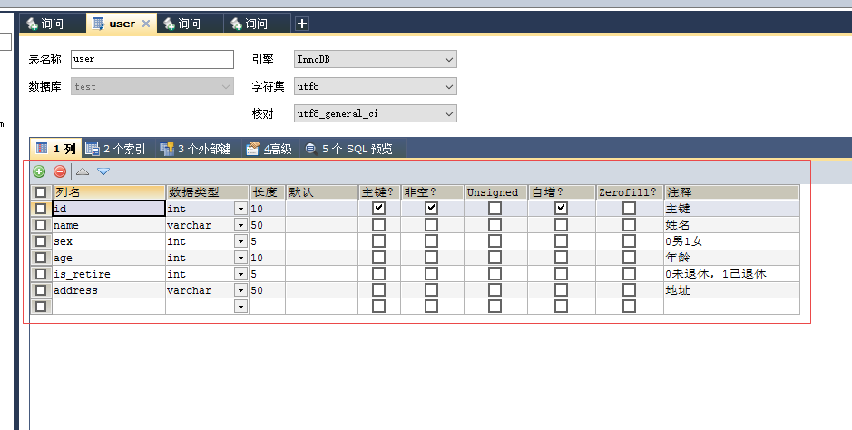Open the data type dropdown for address row

point(240,290)
